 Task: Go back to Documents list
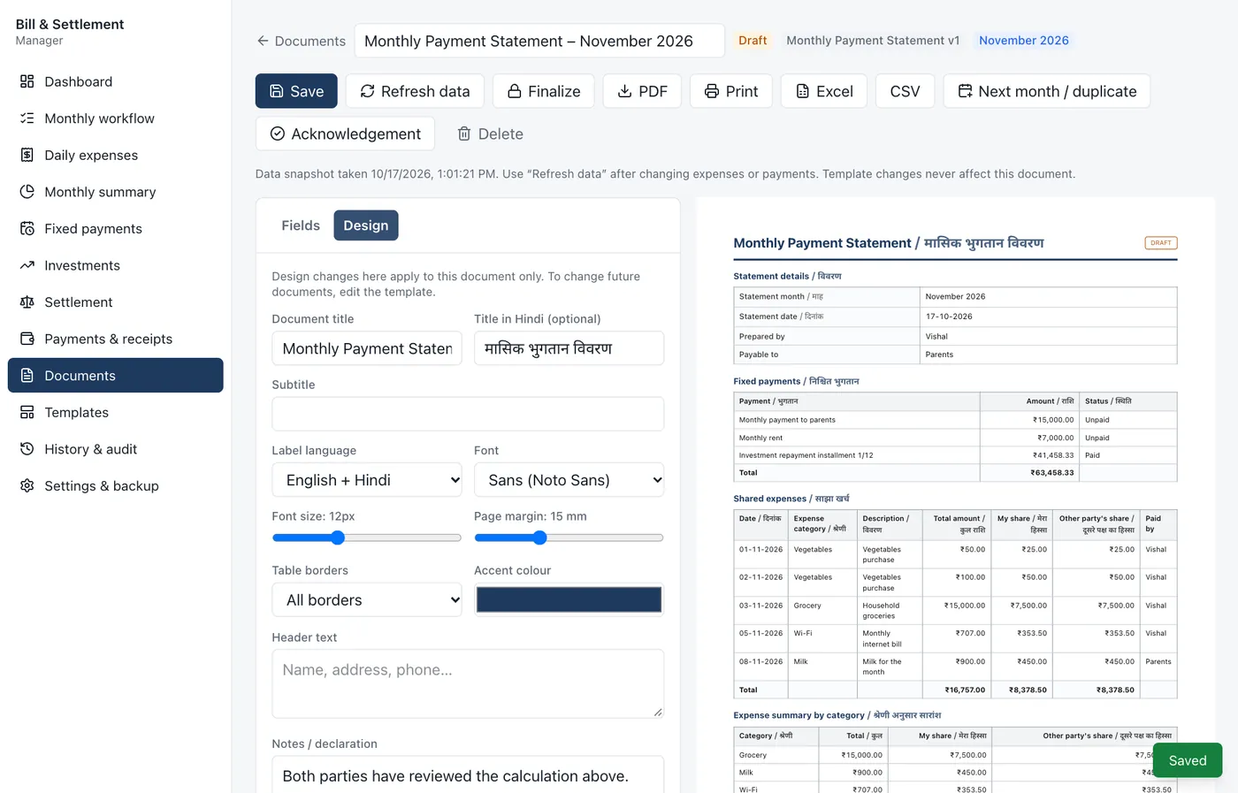tap(301, 41)
